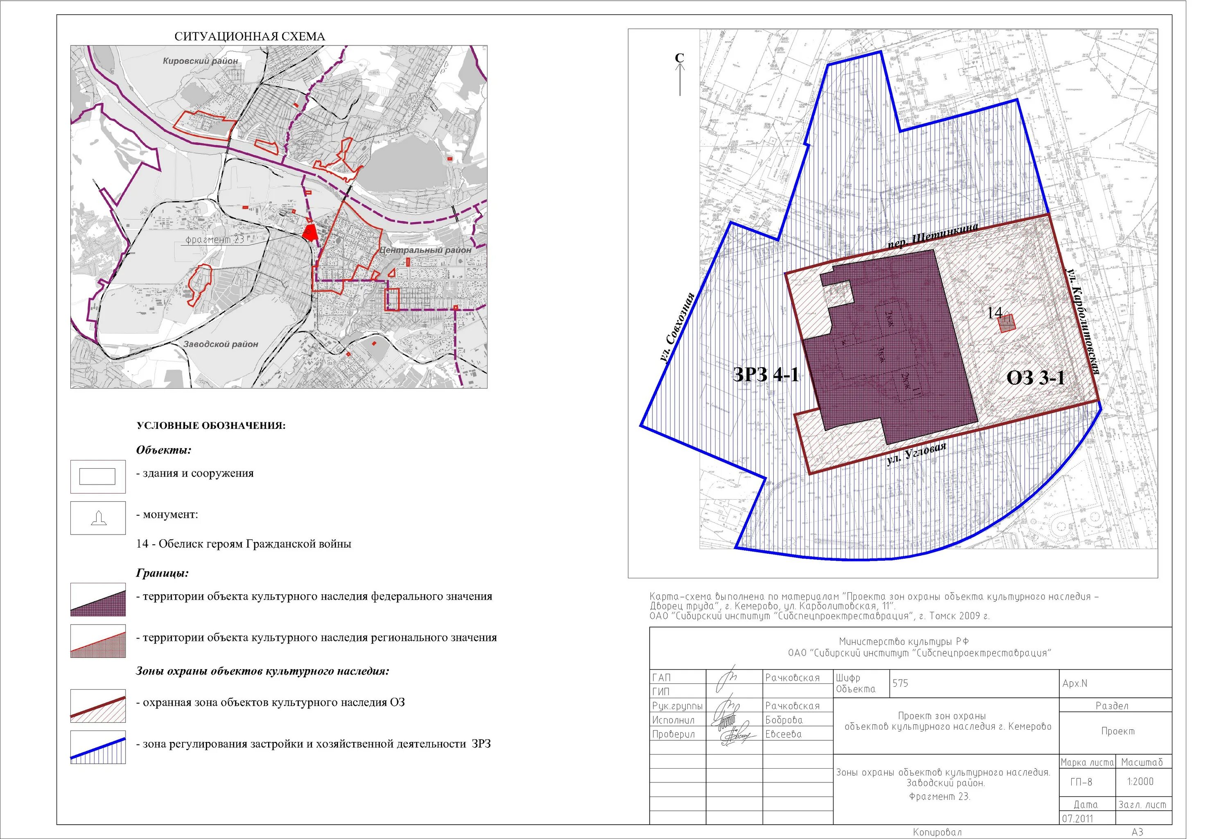The height and width of the screenshot is (839, 1228).
Task: Click the solid red fragment 23 marker
Action: point(310,232)
